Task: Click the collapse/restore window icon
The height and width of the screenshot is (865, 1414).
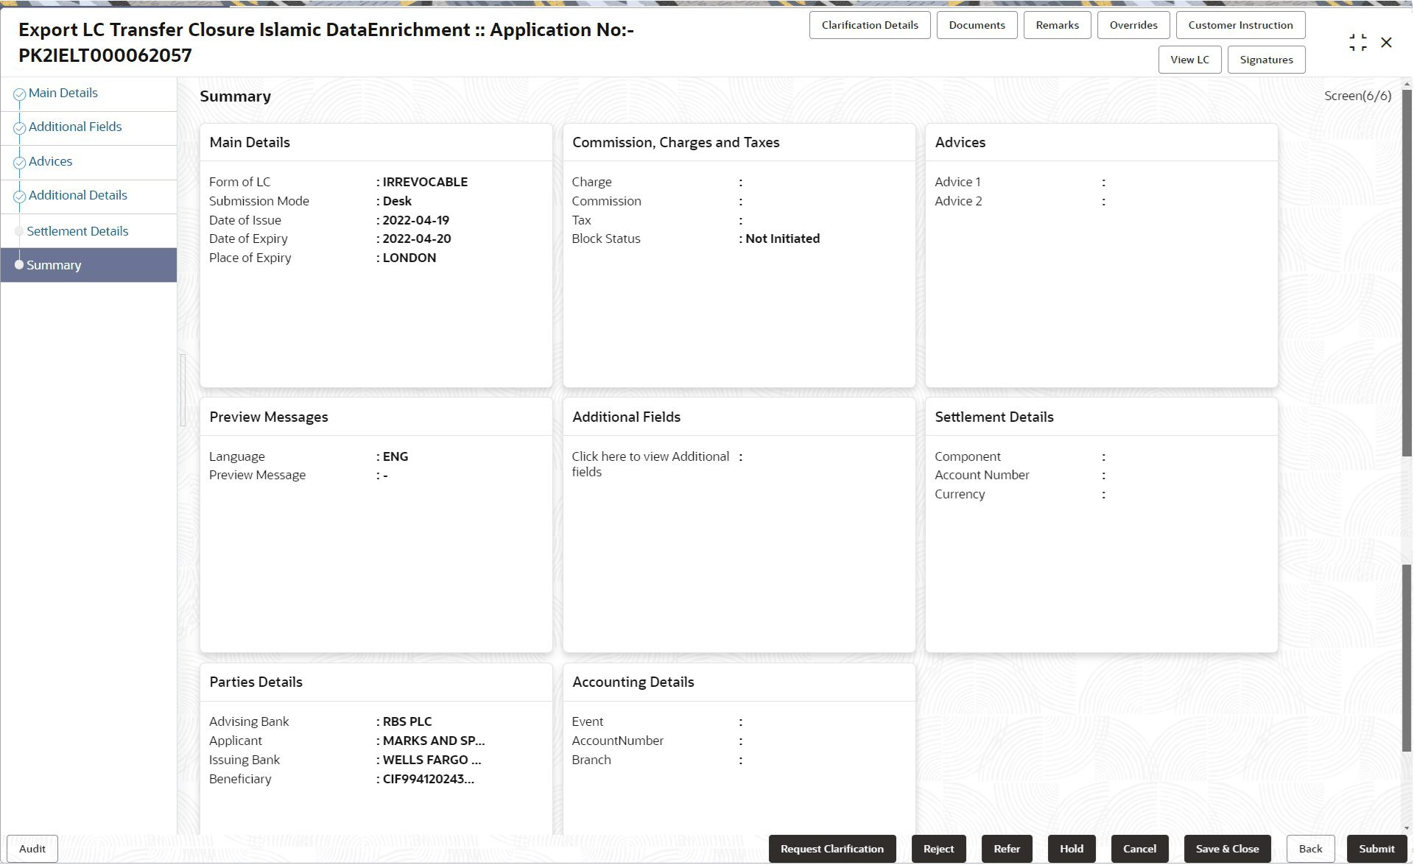Action: [x=1357, y=43]
